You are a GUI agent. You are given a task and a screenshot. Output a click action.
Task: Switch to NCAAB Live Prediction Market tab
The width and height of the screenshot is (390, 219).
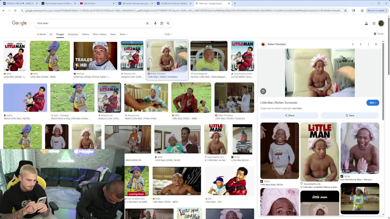click(x=174, y=3)
